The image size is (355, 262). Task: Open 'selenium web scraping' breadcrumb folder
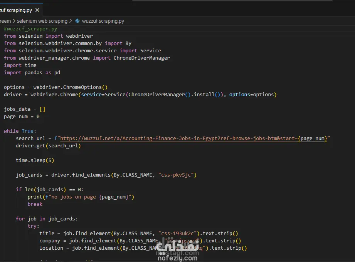coord(42,21)
